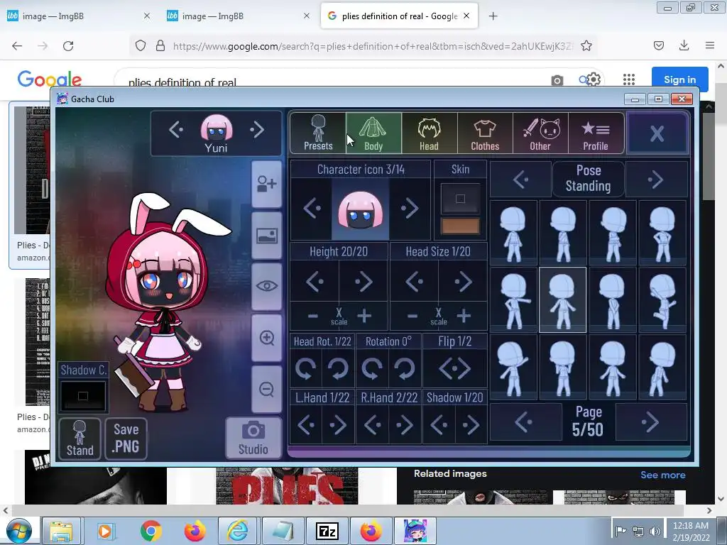Reload the Firefox page
The image size is (727, 545).
coord(68,46)
